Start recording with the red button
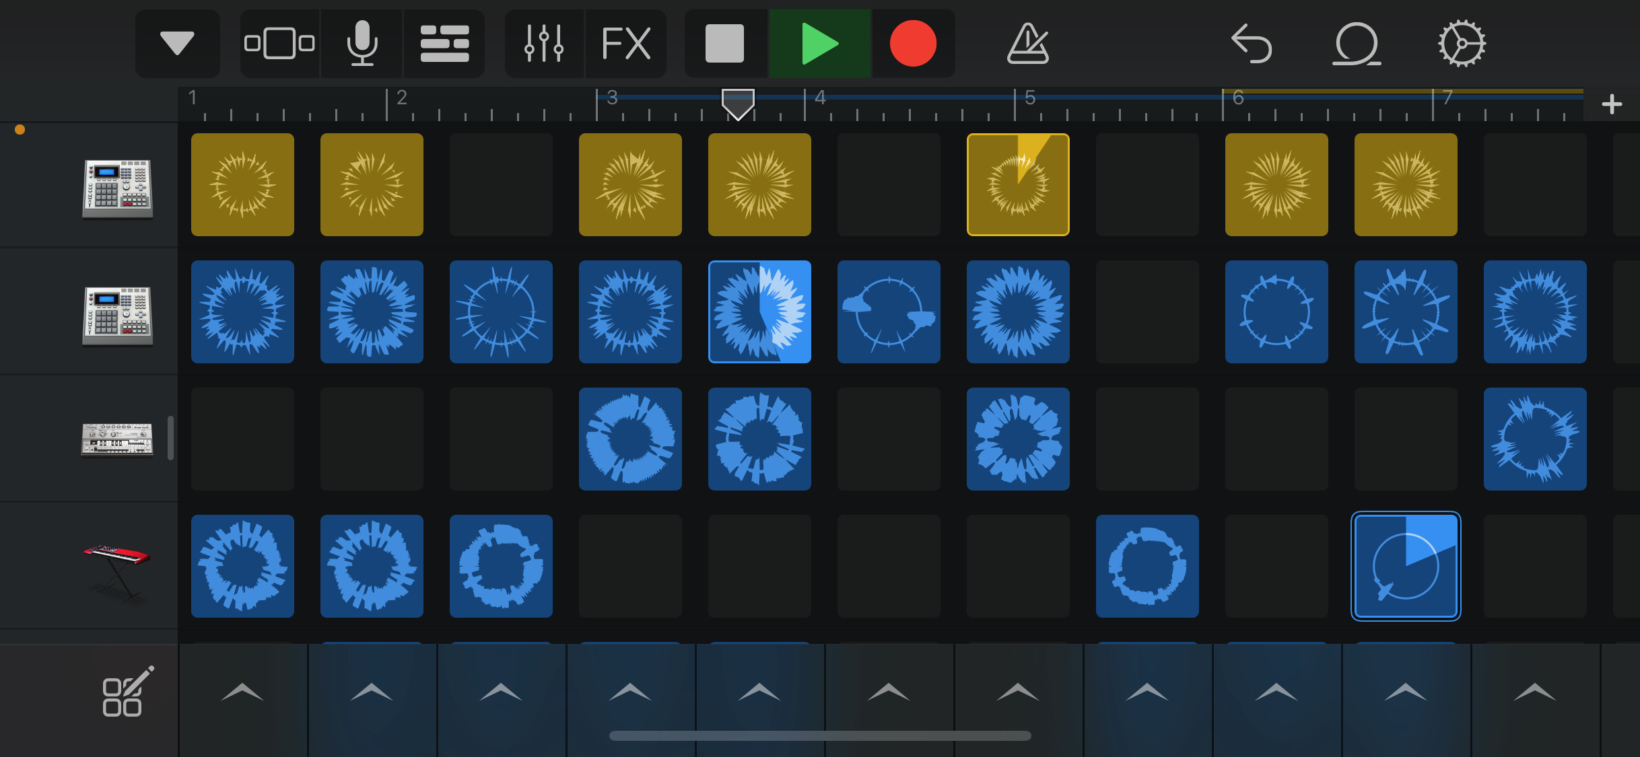This screenshot has width=1640, height=757. click(x=913, y=44)
